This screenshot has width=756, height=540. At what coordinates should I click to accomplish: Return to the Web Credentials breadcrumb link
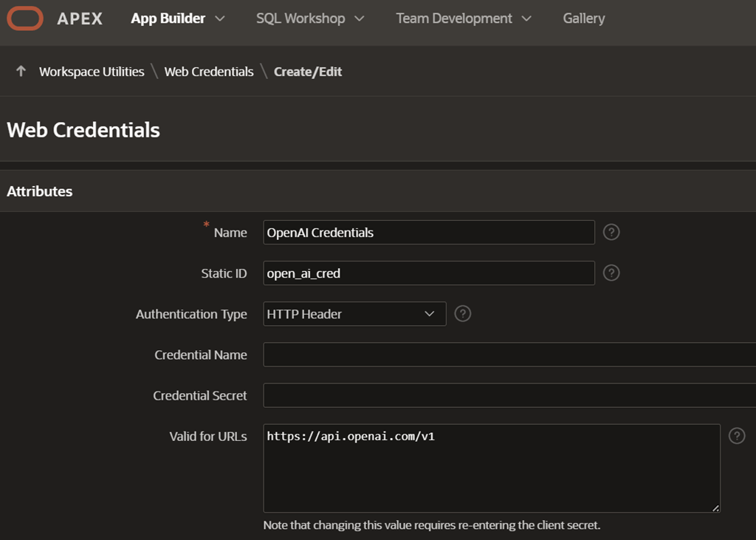[208, 72]
